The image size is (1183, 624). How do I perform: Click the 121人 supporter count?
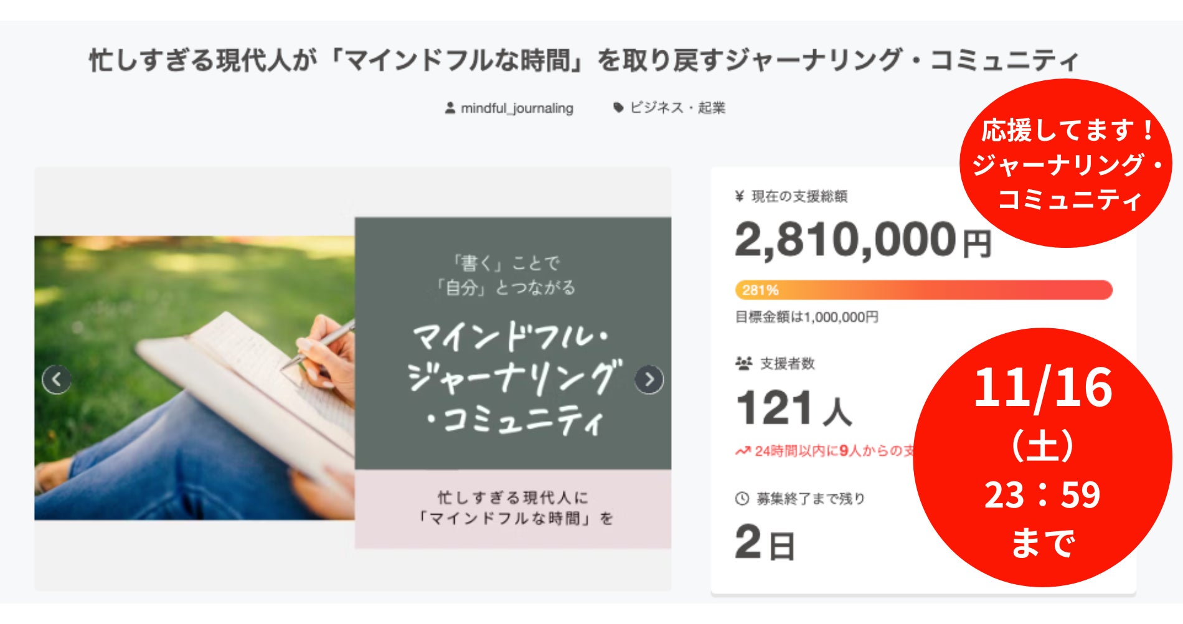[793, 408]
